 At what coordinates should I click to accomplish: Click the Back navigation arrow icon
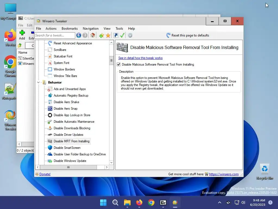click(79, 35)
